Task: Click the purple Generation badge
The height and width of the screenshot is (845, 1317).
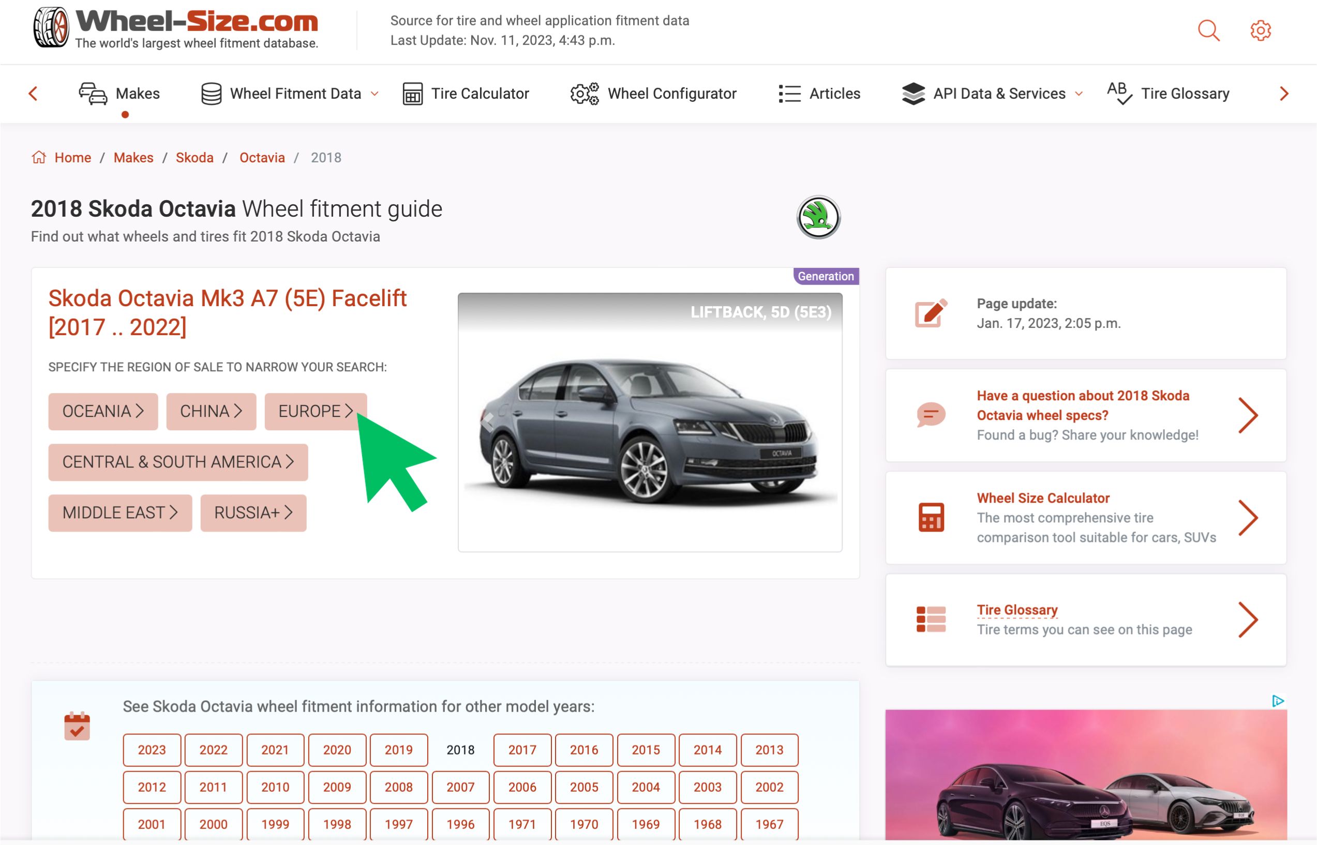Action: click(x=826, y=276)
